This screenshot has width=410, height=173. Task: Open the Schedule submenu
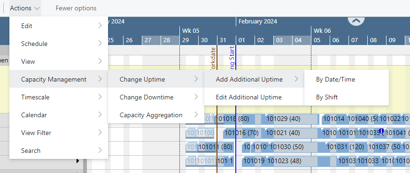(59, 44)
